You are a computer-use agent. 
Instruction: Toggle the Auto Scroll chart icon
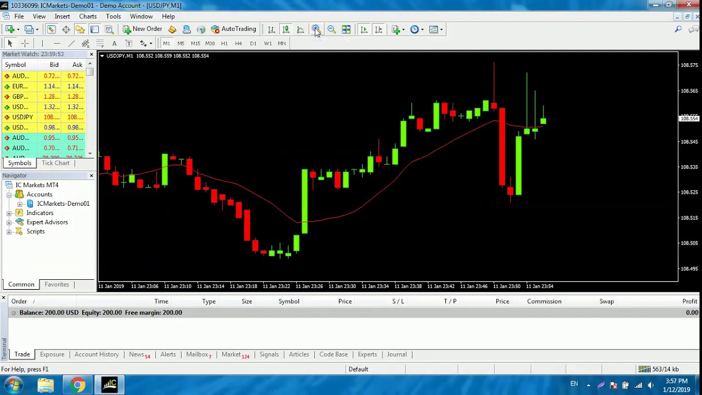(x=364, y=29)
